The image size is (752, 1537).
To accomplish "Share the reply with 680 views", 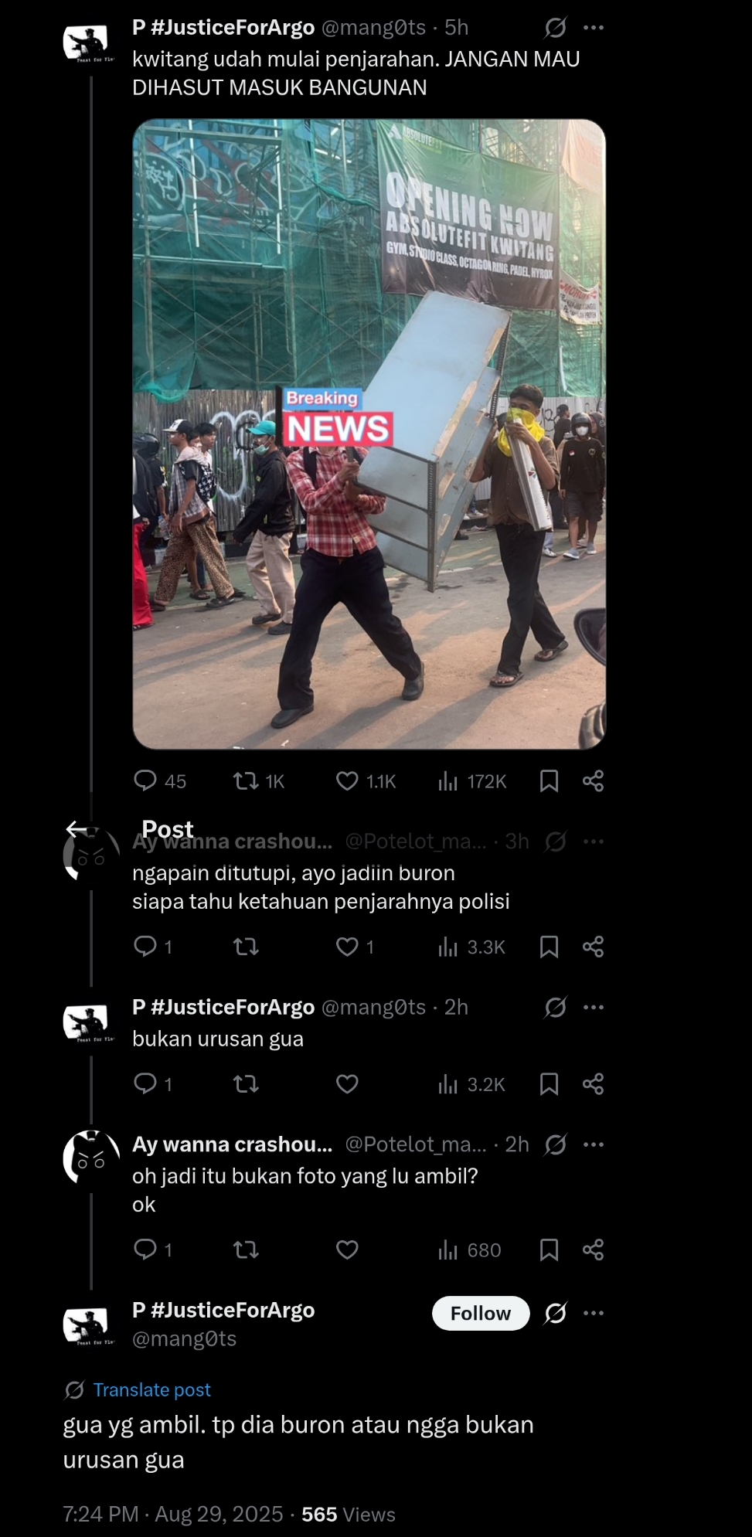I will pyautogui.click(x=593, y=1250).
